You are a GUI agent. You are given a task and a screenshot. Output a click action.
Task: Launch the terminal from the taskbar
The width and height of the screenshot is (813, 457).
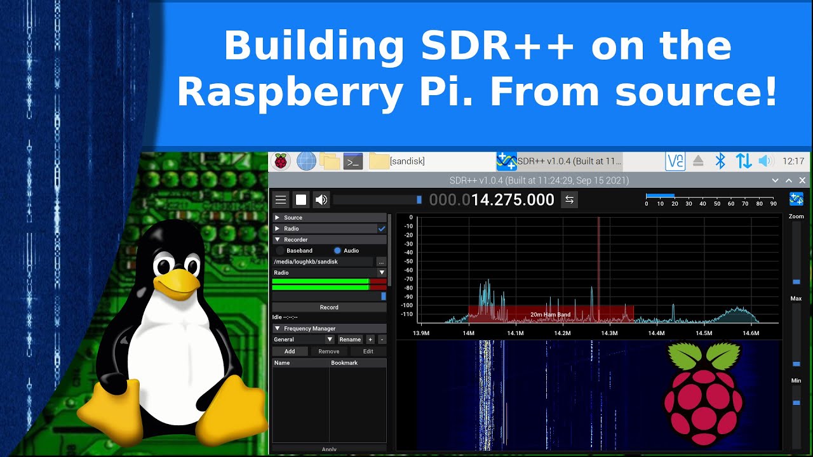tap(353, 161)
